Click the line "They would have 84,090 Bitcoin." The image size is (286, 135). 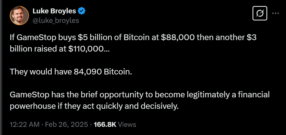[x=71, y=72]
